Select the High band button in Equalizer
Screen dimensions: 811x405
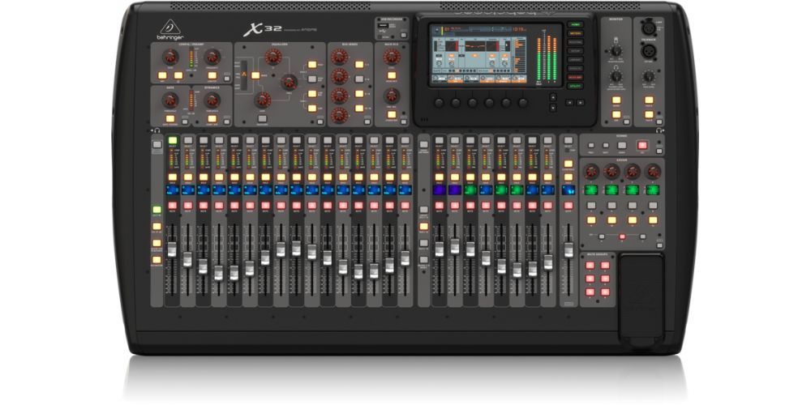[x=312, y=65]
